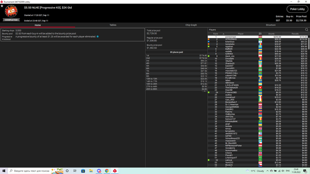
Task: Click the green color tag beside Agazhan
Action: [x=209, y=46]
